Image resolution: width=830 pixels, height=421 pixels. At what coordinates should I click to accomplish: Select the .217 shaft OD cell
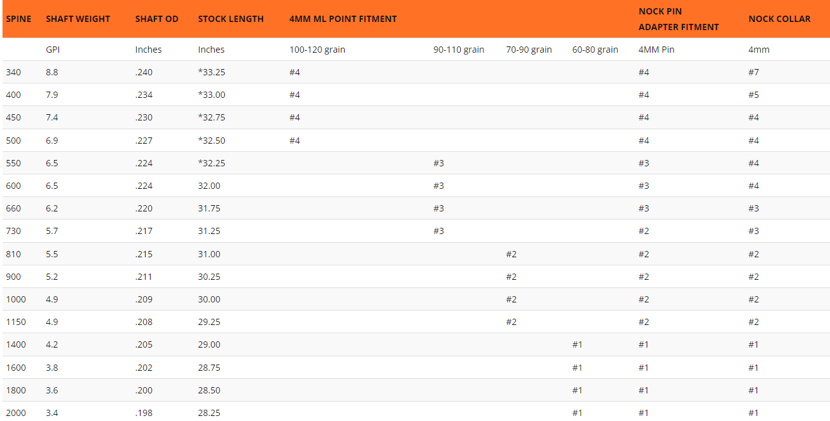coord(144,231)
